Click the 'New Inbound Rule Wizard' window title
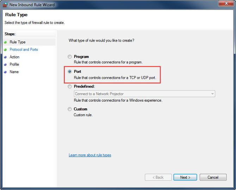The image size is (236, 190). click(32, 5)
